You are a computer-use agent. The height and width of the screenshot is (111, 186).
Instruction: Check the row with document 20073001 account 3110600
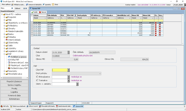pyautogui.click(x=32, y=25)
